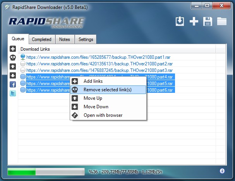Open the Settings tab
The width and height of the screenshot is (235, 181).
point(86,39)
